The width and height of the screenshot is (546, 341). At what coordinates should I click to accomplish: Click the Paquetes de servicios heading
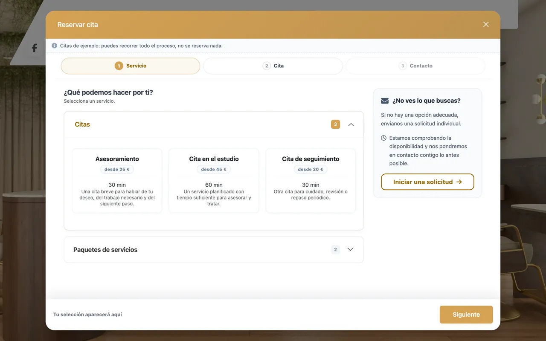click(105, 250)
